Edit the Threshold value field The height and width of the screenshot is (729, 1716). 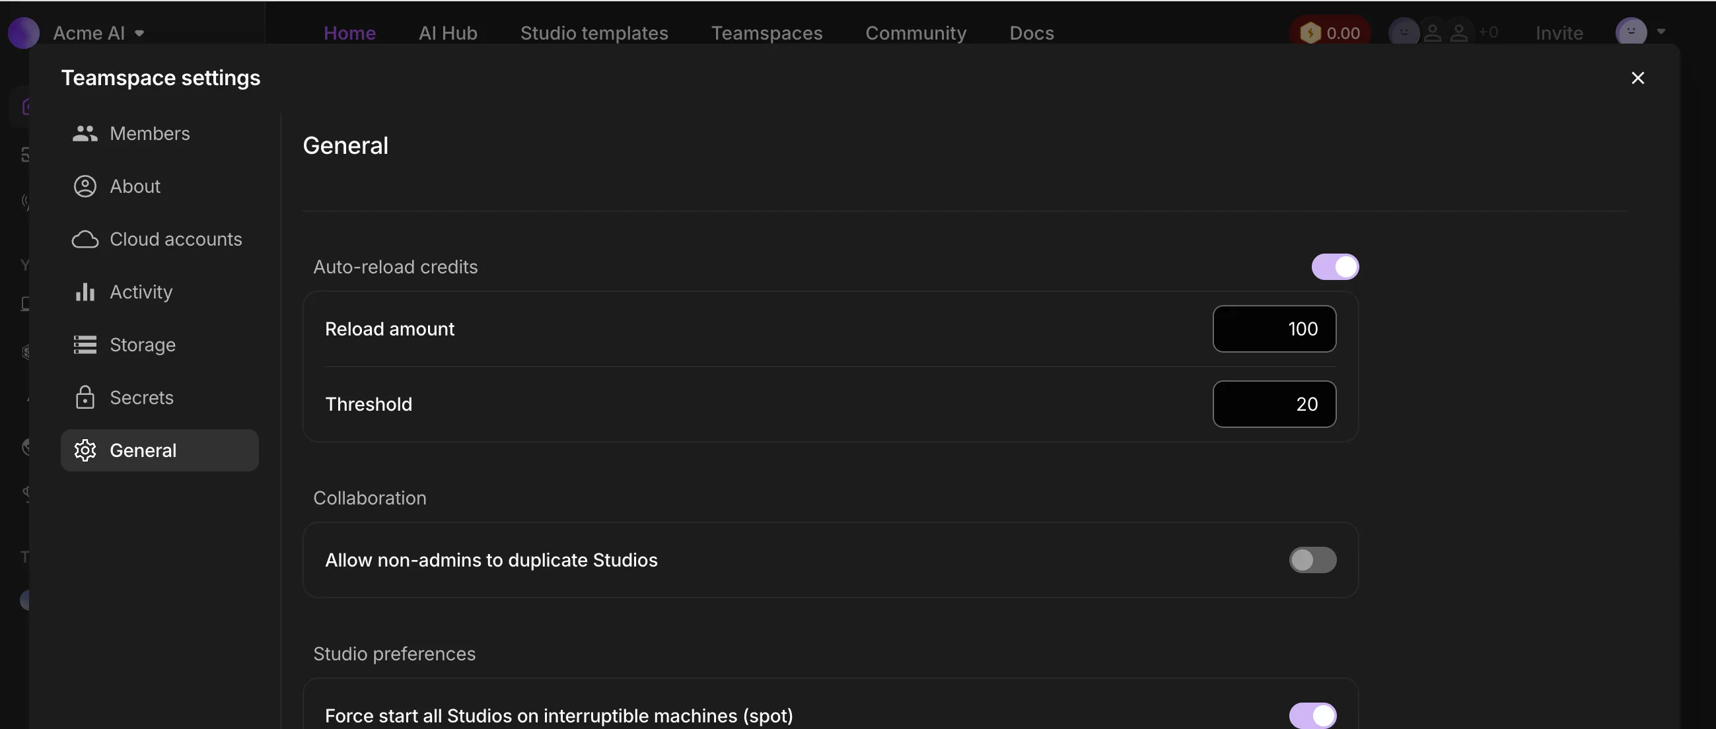coord(1273,404)
